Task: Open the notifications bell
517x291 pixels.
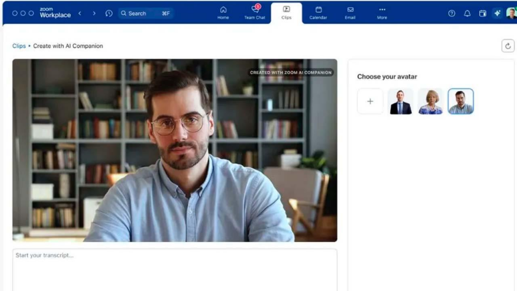Action: tap(467, 14)
